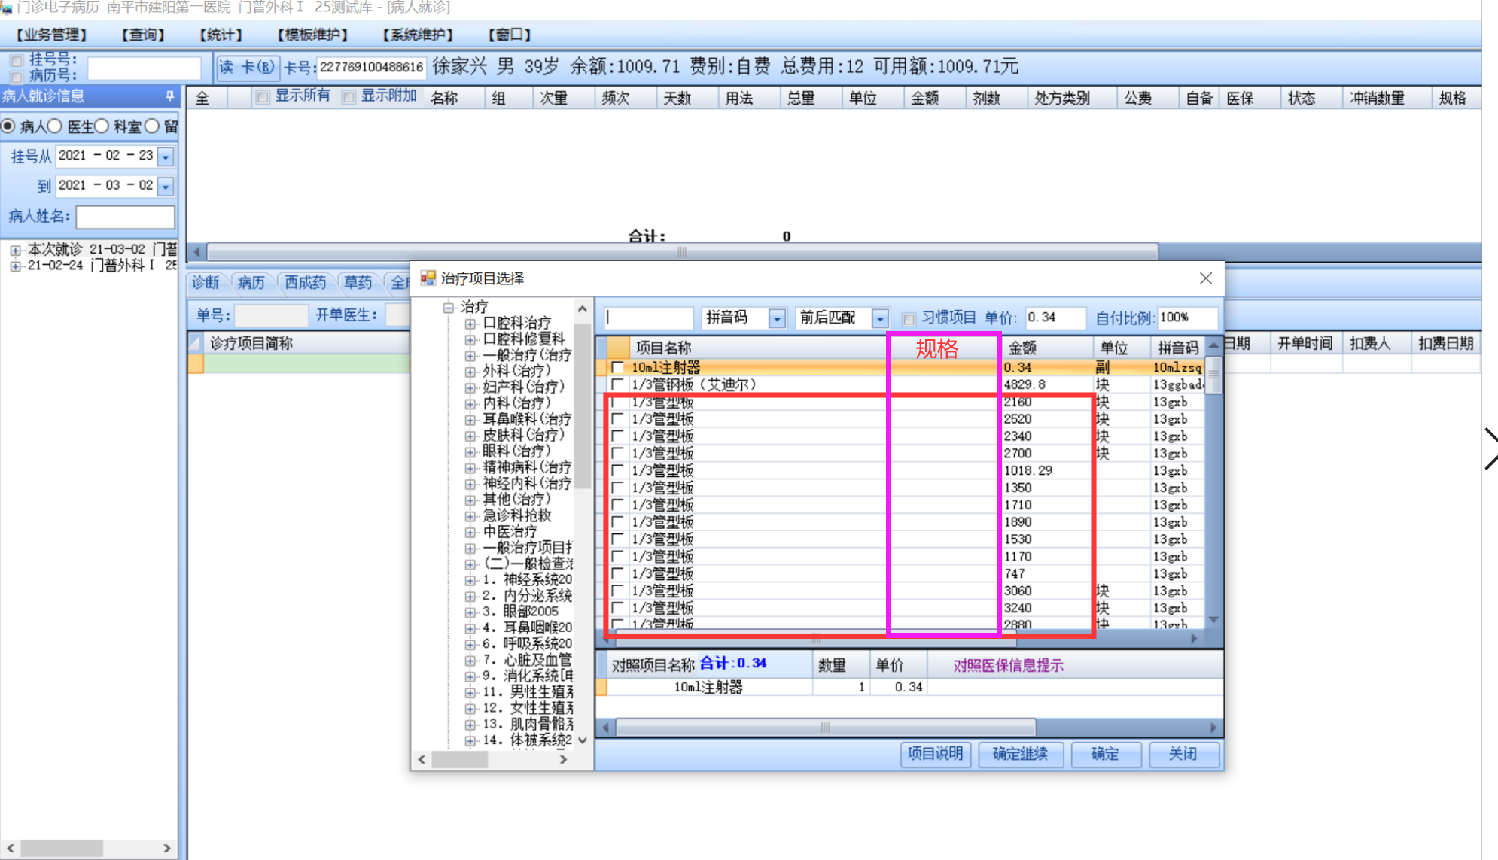The image size is (1498, 860).
Task: Click the application icon in title bar
Action: [x=6, y=7]
